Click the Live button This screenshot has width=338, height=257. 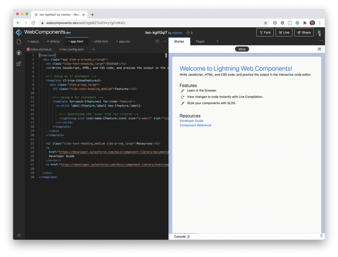(284, 33)
